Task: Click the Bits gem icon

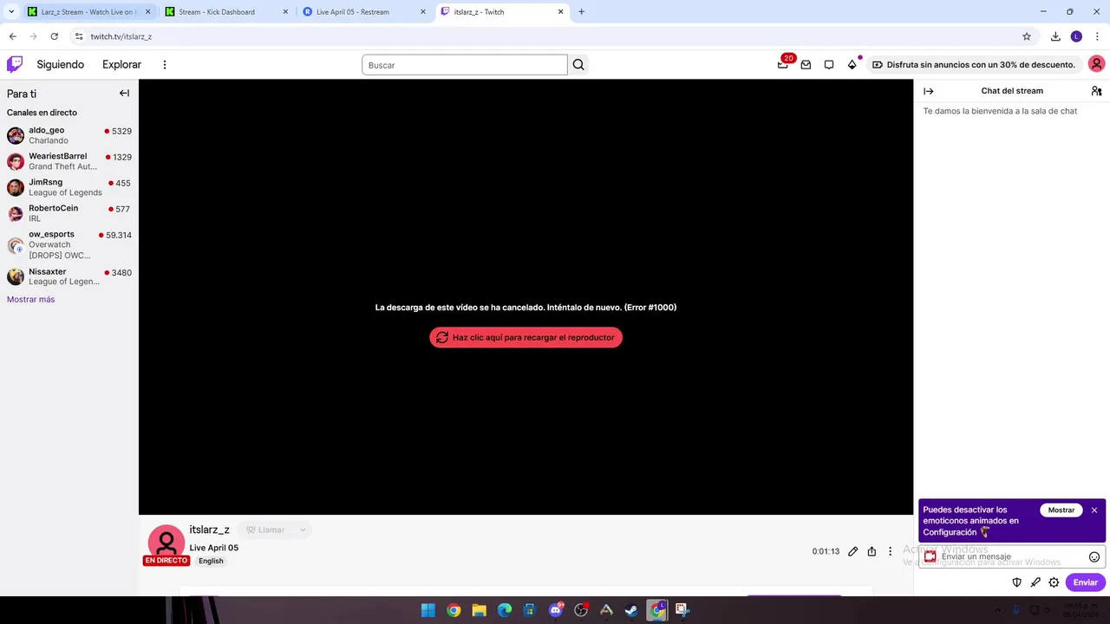Action: click(852, 64)
